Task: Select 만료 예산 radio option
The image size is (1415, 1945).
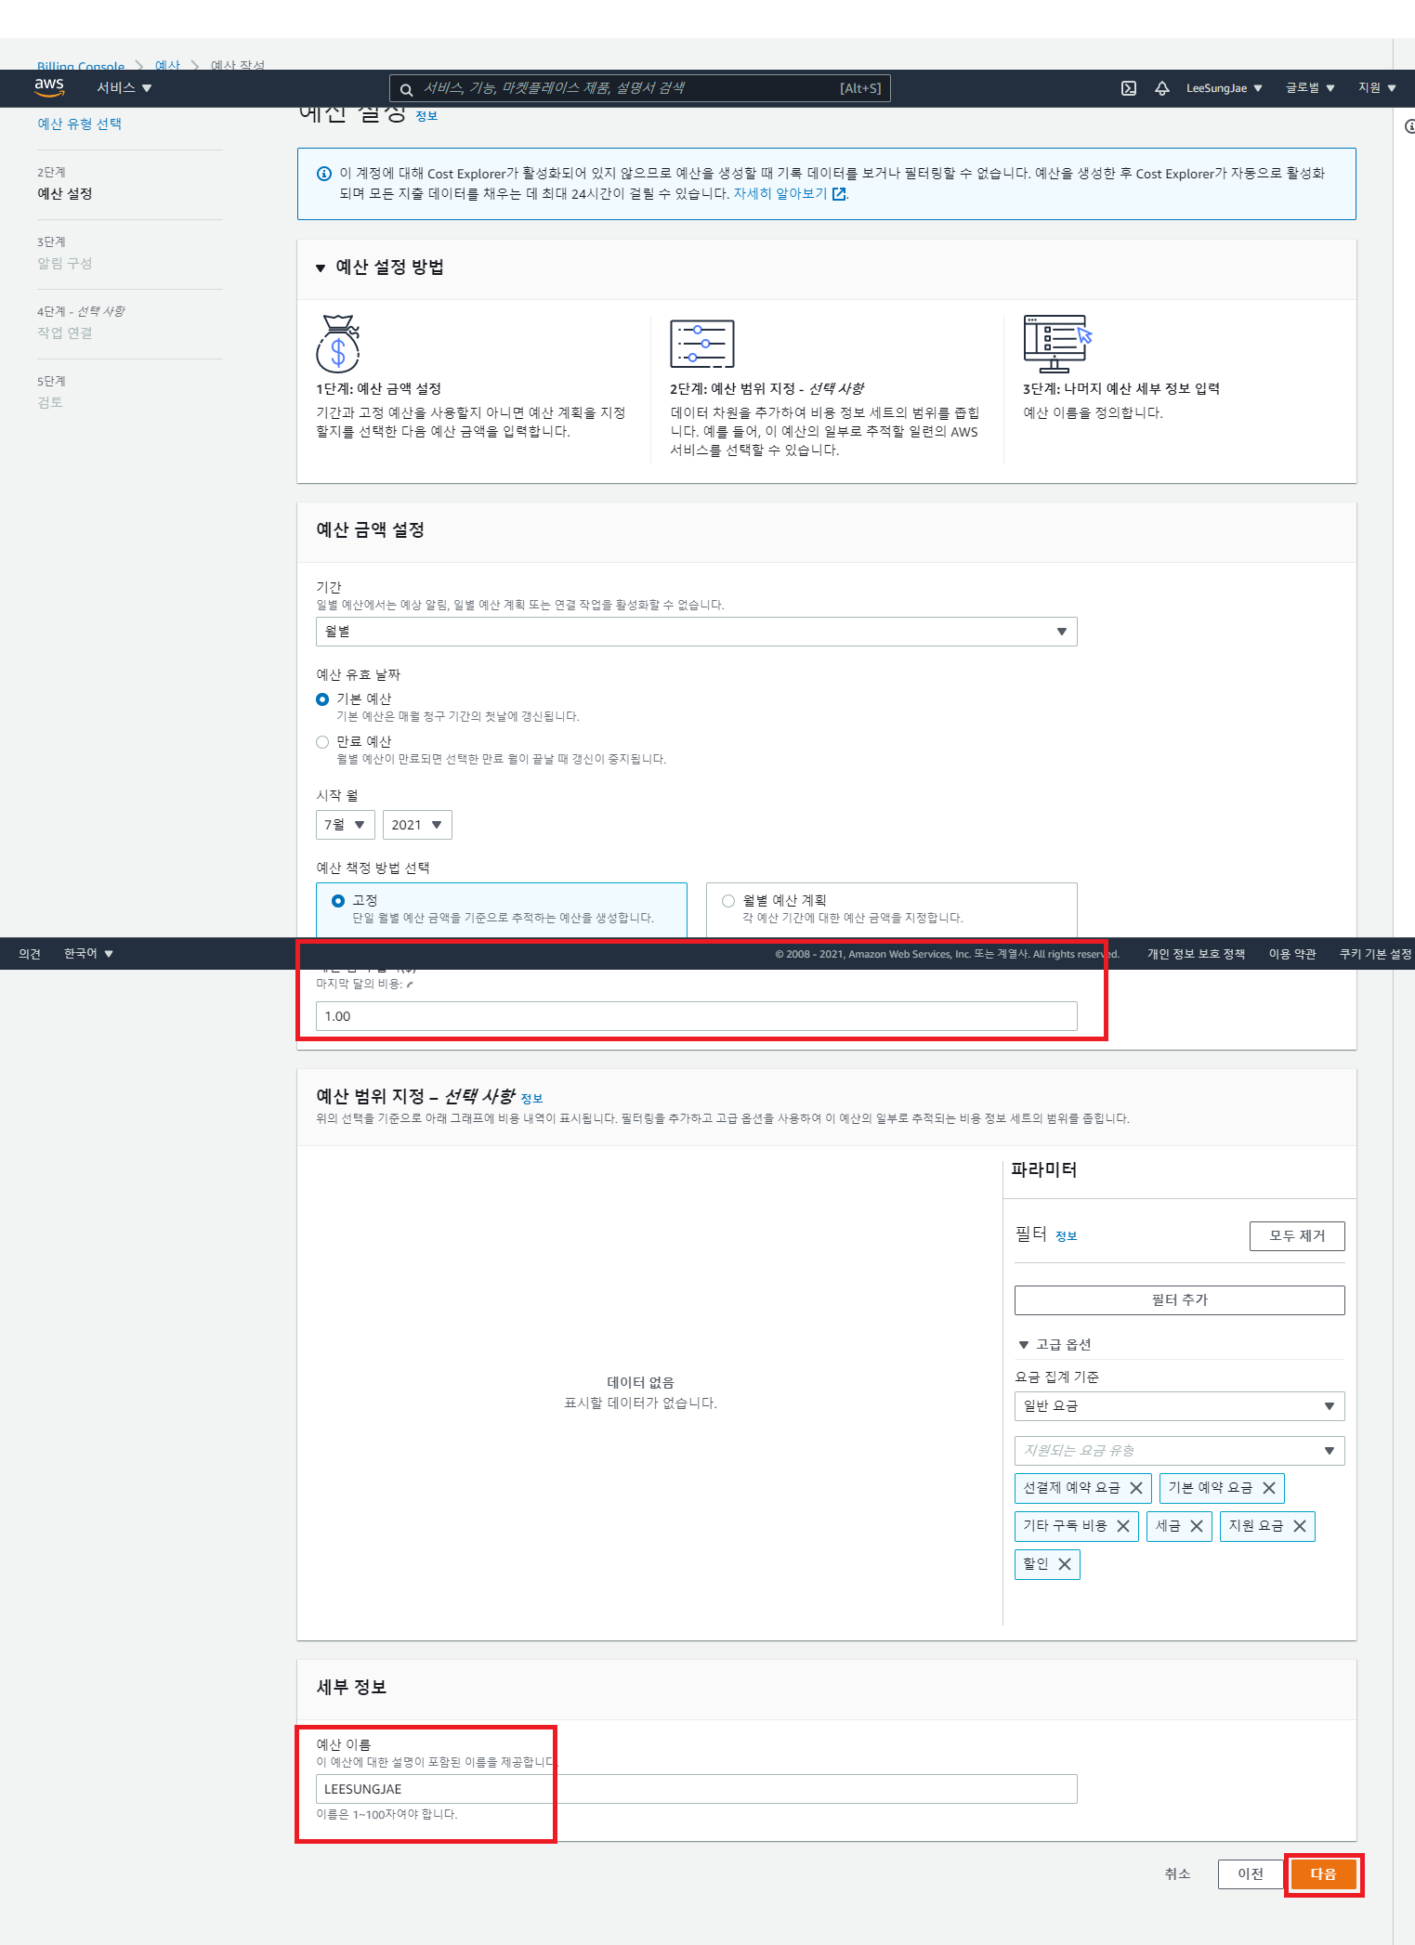Action: [x=322, y=742]
